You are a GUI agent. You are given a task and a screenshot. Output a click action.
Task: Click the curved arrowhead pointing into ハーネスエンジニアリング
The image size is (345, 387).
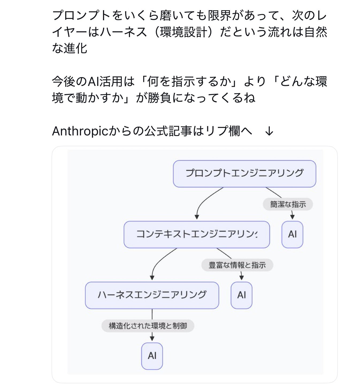(152, 278)
